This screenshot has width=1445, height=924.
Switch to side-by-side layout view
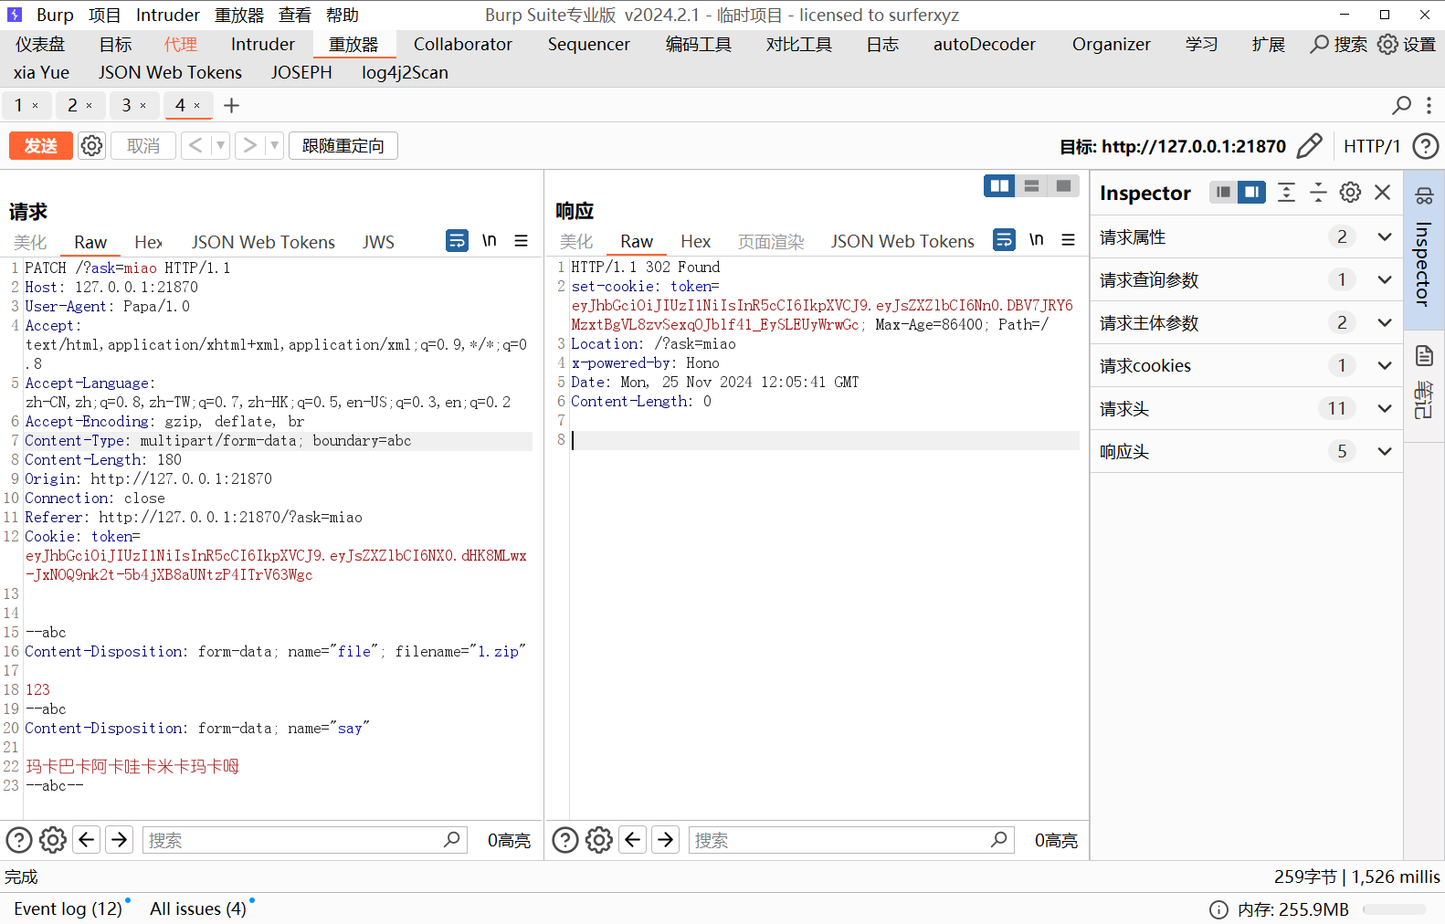click(999, 186)
